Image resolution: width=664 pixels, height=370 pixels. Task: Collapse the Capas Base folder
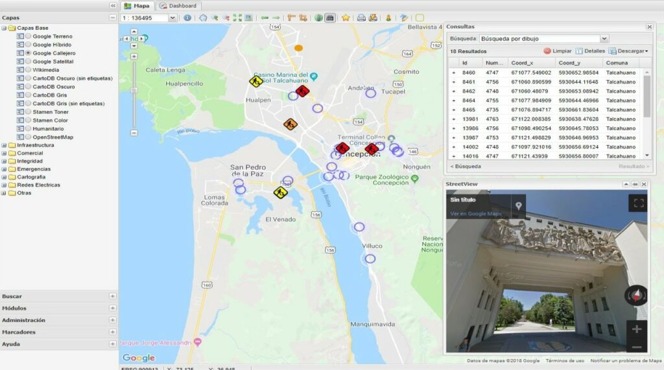pyautogui.click(x=4, y=28)
